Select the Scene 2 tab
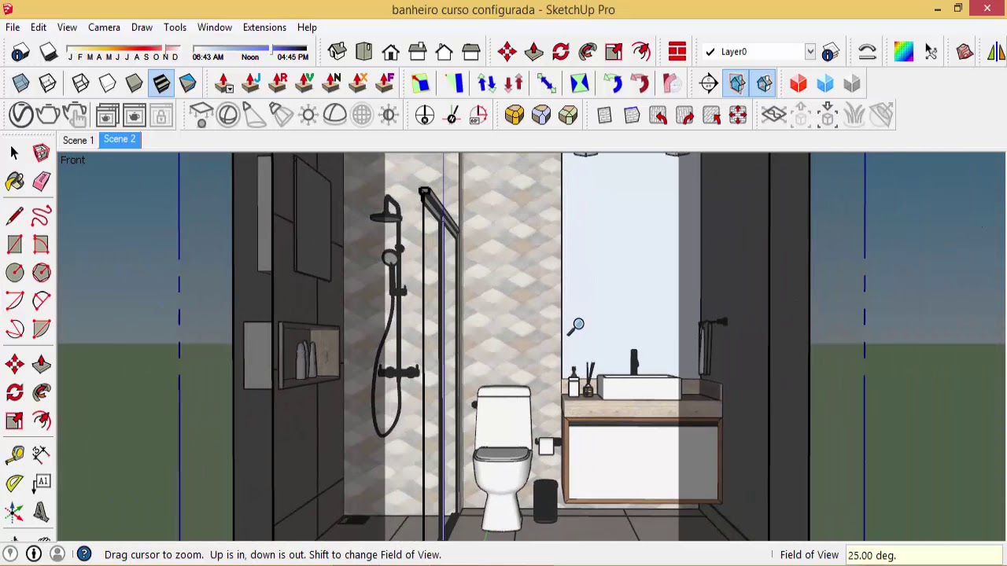 click(120, 139)
